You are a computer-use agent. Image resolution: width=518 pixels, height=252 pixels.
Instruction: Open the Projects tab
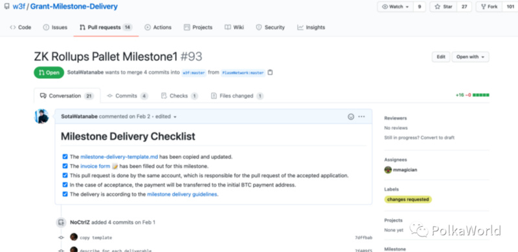[198, 27]
